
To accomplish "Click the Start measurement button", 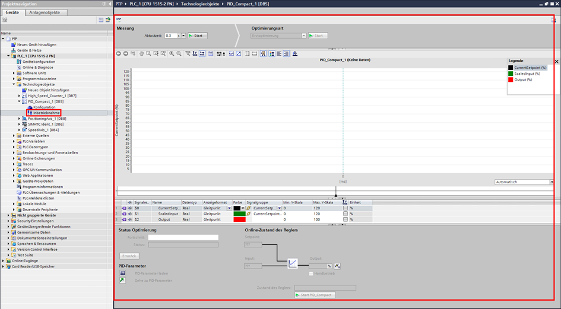I will tap(197, 36).
